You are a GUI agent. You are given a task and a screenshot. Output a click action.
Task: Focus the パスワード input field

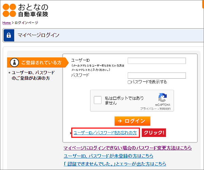pos(157,76)
